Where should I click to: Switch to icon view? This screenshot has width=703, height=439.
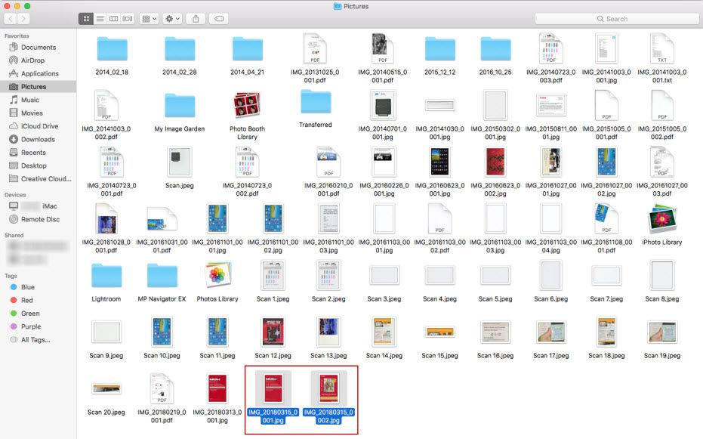[86, 19]
